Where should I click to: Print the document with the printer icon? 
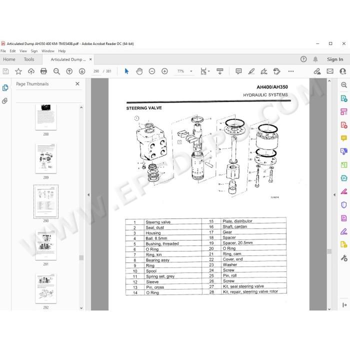(44, 71)
